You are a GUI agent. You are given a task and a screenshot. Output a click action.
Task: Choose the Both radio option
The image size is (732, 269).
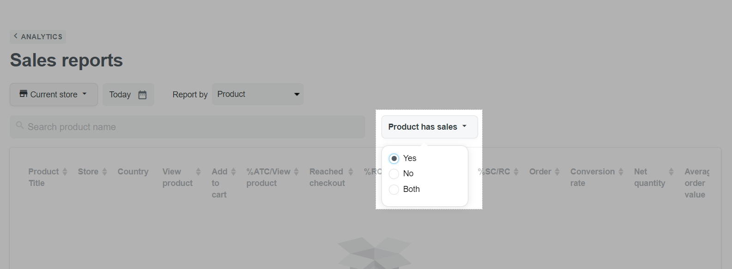394,190
